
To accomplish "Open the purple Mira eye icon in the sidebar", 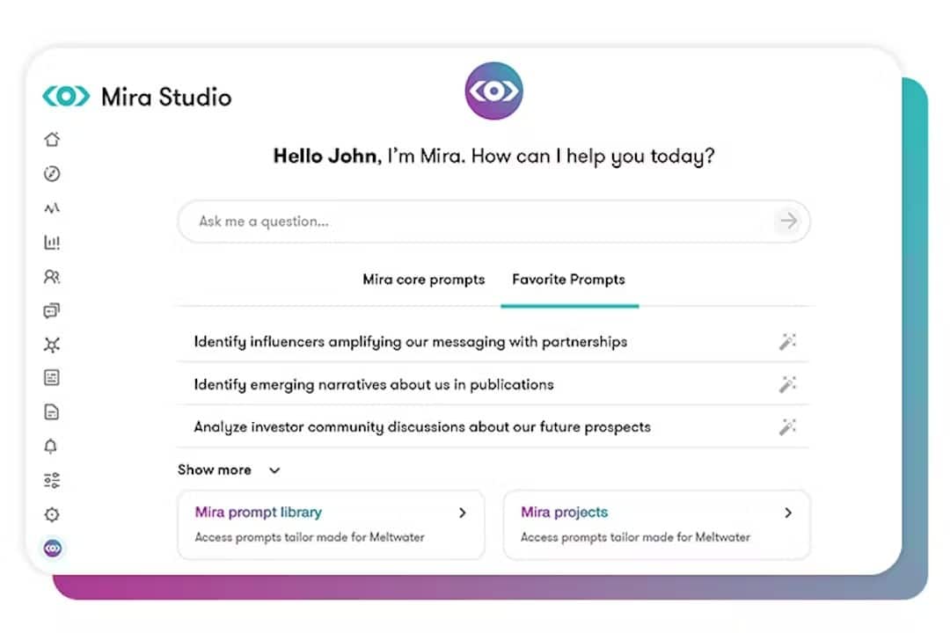I will (53, 549).
